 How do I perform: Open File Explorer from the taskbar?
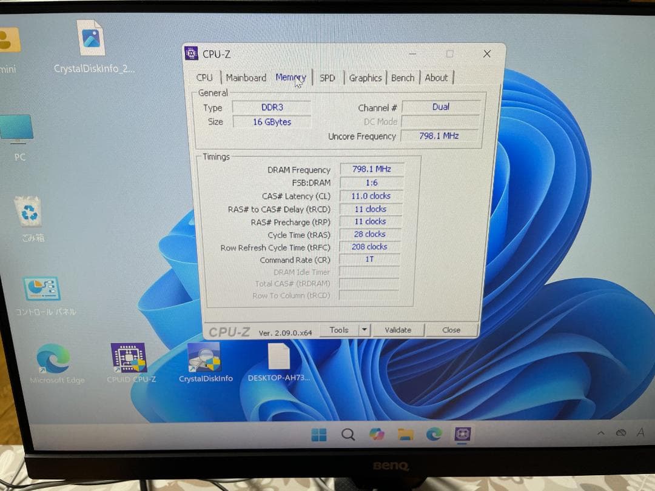click(x=405, y=434)
